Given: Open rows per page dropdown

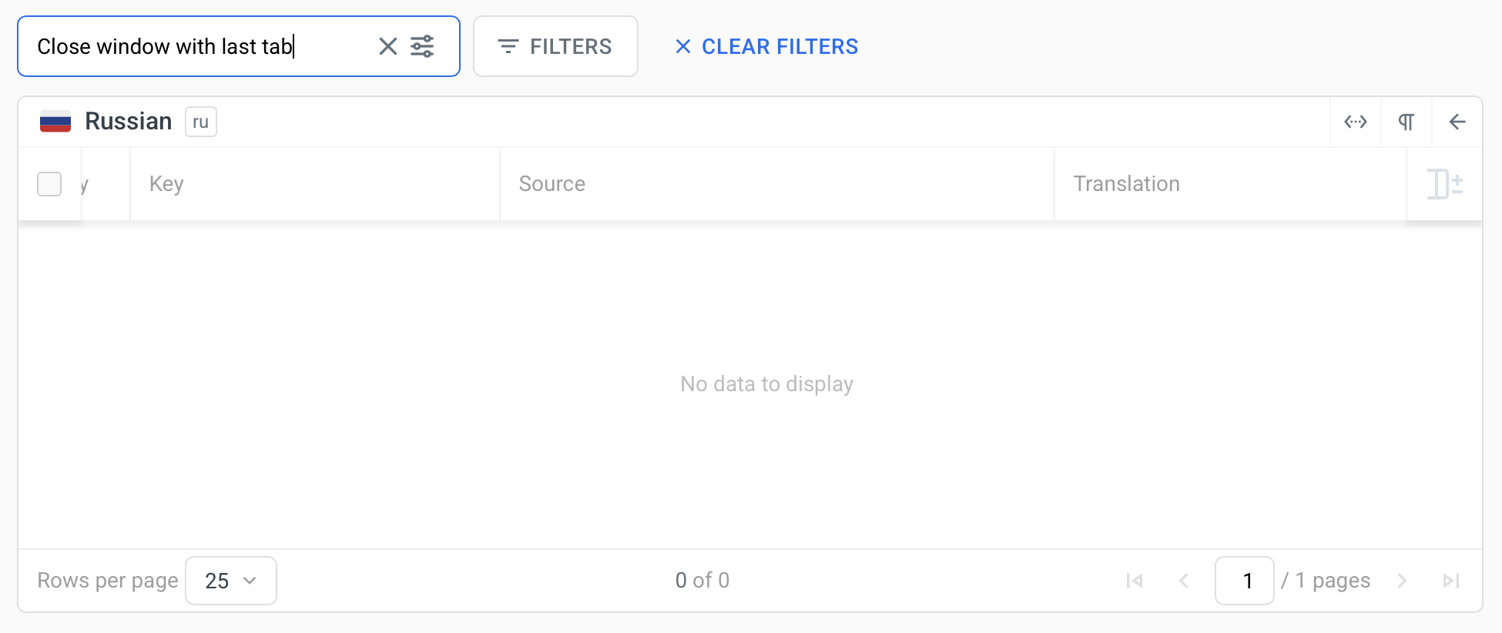Looking at the screenshot, I should click(231, 581).
